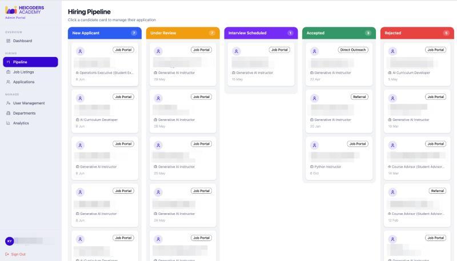
Task: Click avatar on Rejected 12 Feb Referral card
Action: 392,192
